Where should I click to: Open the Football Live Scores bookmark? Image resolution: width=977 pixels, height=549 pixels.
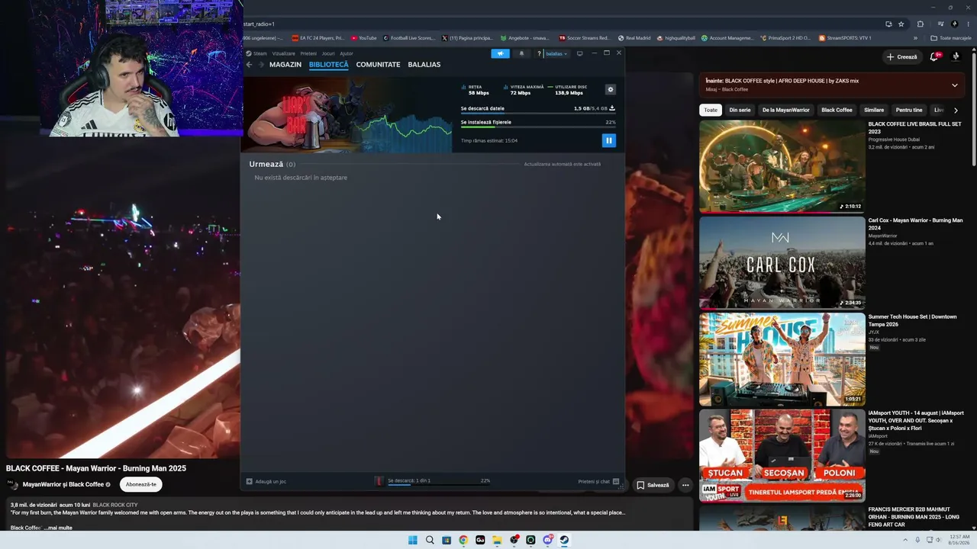409,38
